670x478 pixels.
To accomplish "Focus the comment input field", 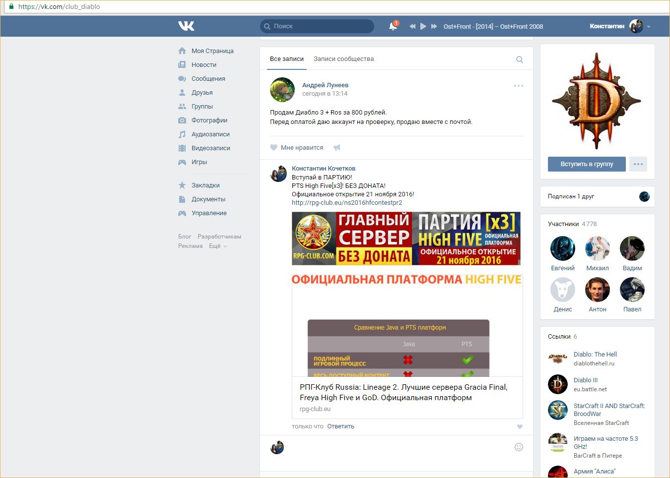I will coord(399,447).
